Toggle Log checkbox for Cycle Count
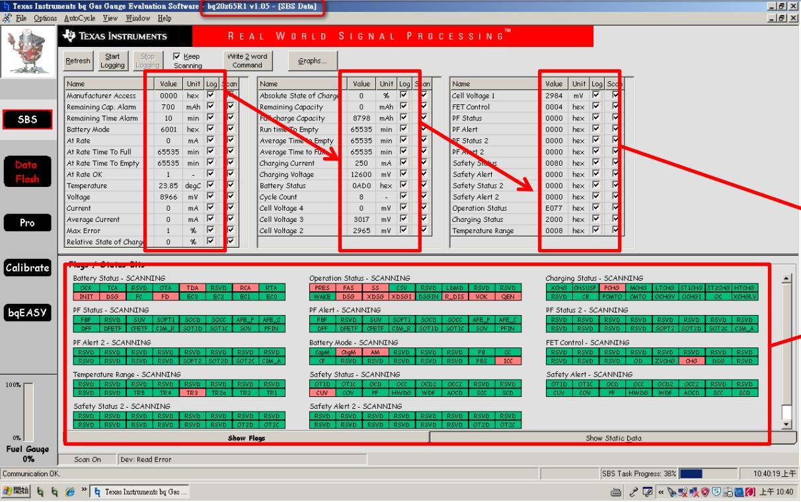 pos(404,197)
